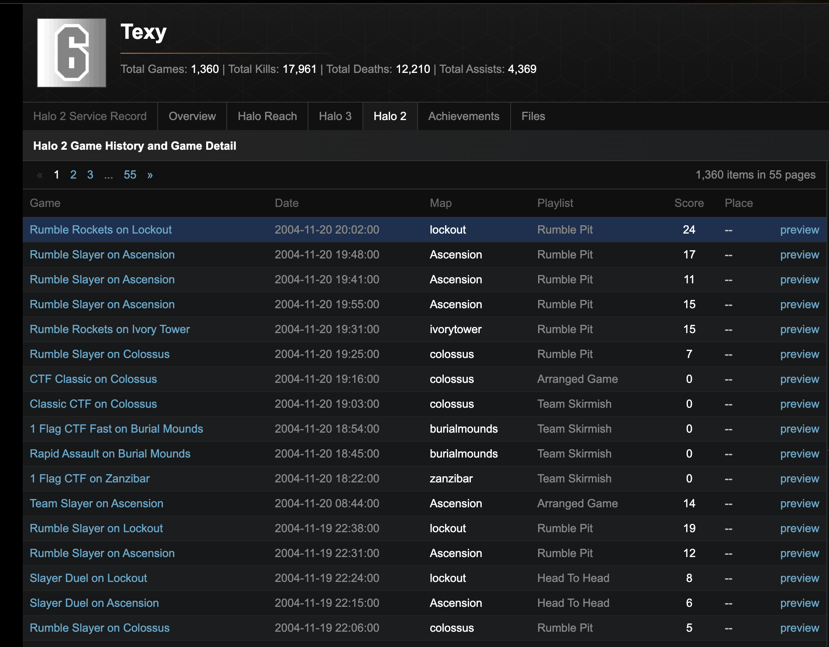Open Rumble Rockets on Lockout game details
Image resolution: width=829 pixels, height=647 pixels.
coord(100,230)
